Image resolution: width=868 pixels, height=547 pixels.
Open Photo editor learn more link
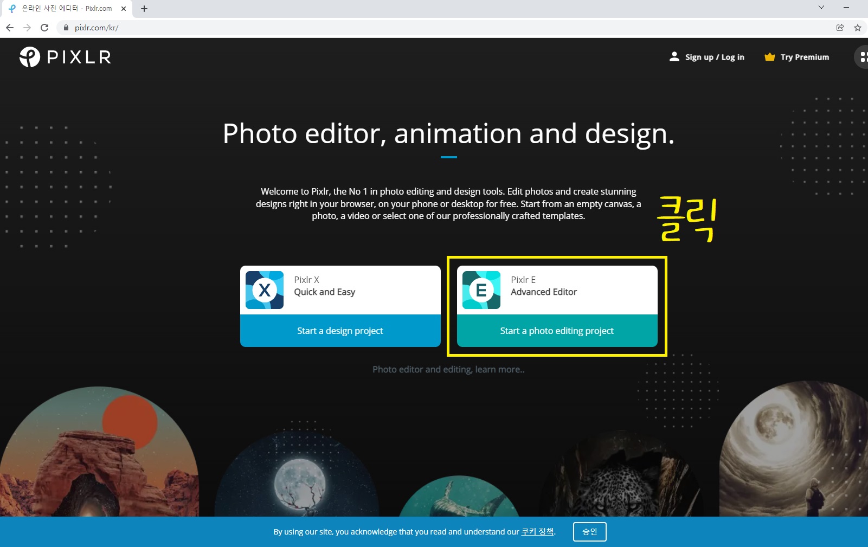pyautogui.click(x=448, y=369)
